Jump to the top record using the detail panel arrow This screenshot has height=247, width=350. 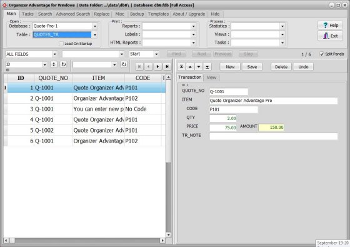tap(181, 66)
